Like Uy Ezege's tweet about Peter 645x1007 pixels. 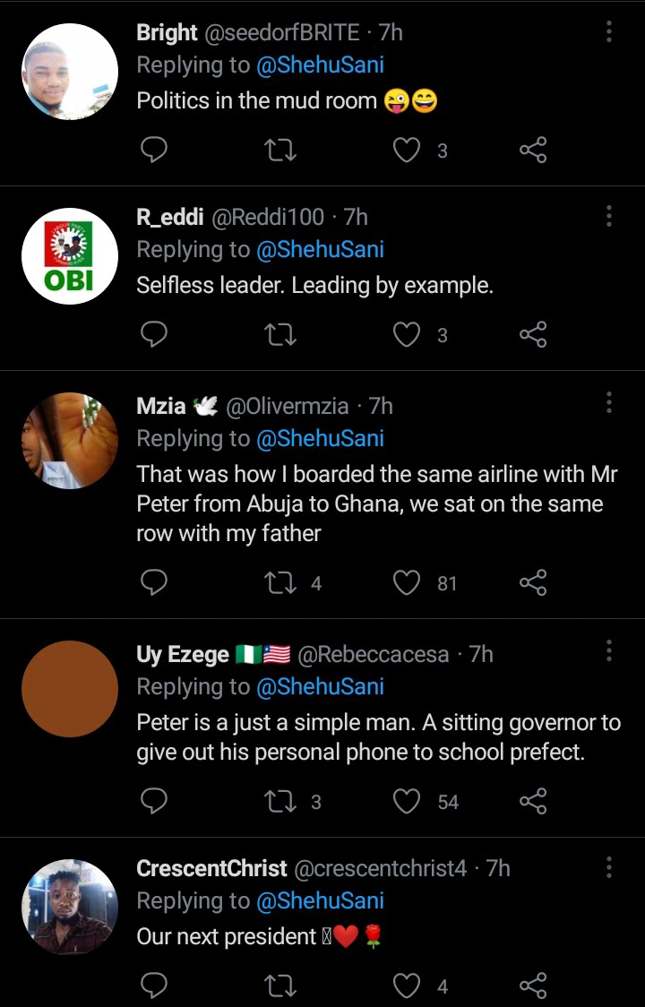(408, 801)
